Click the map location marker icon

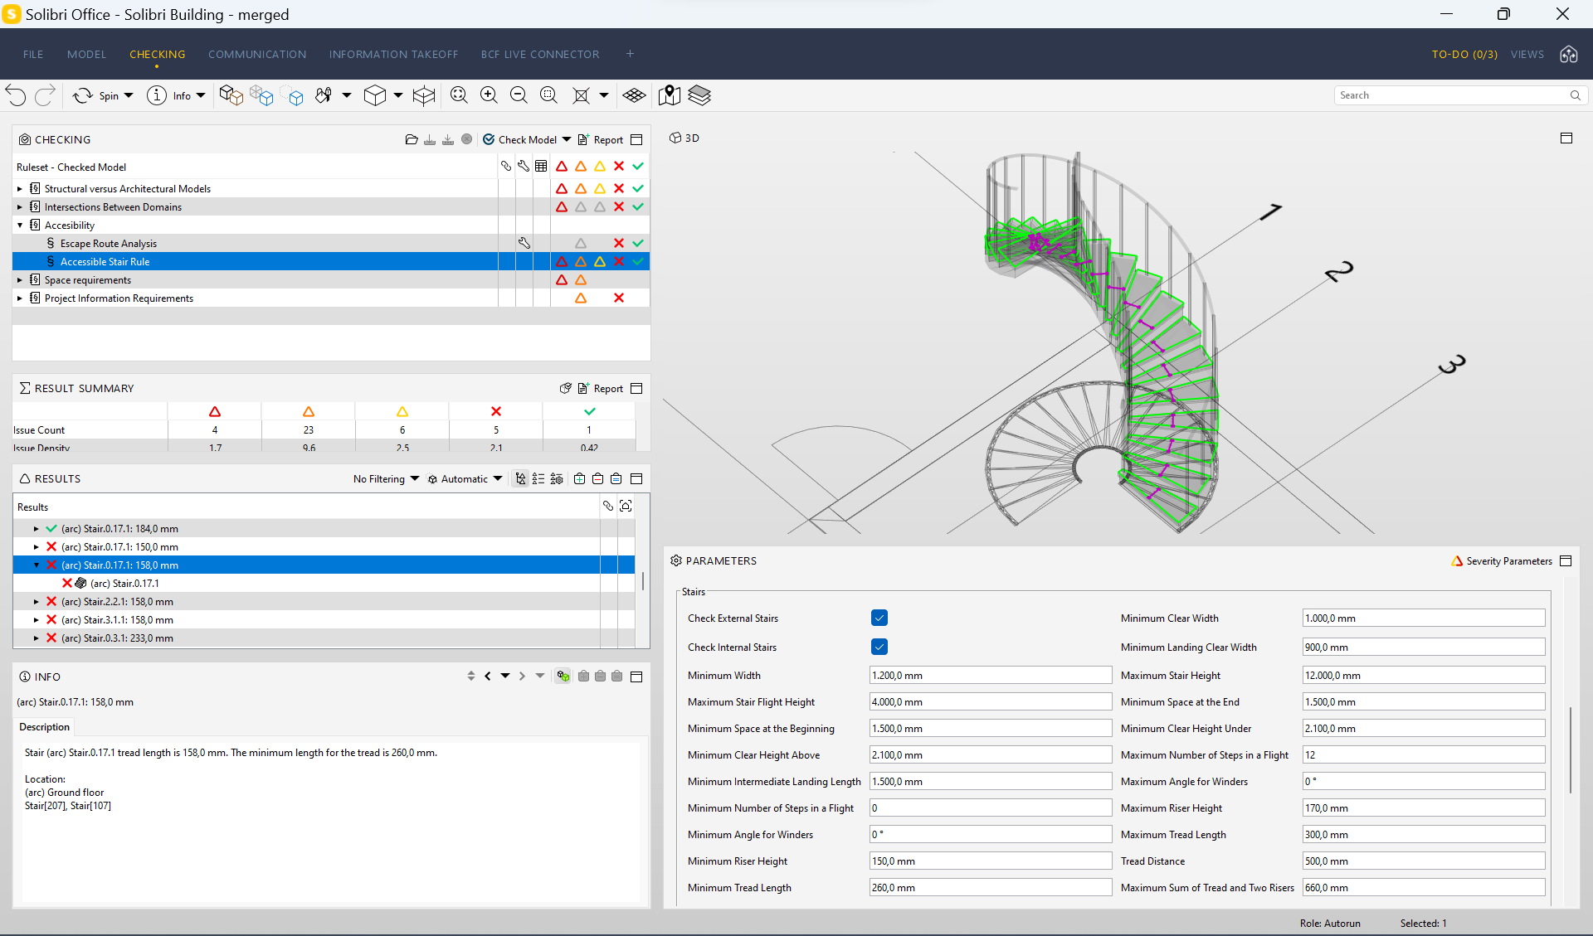(669, 95)
